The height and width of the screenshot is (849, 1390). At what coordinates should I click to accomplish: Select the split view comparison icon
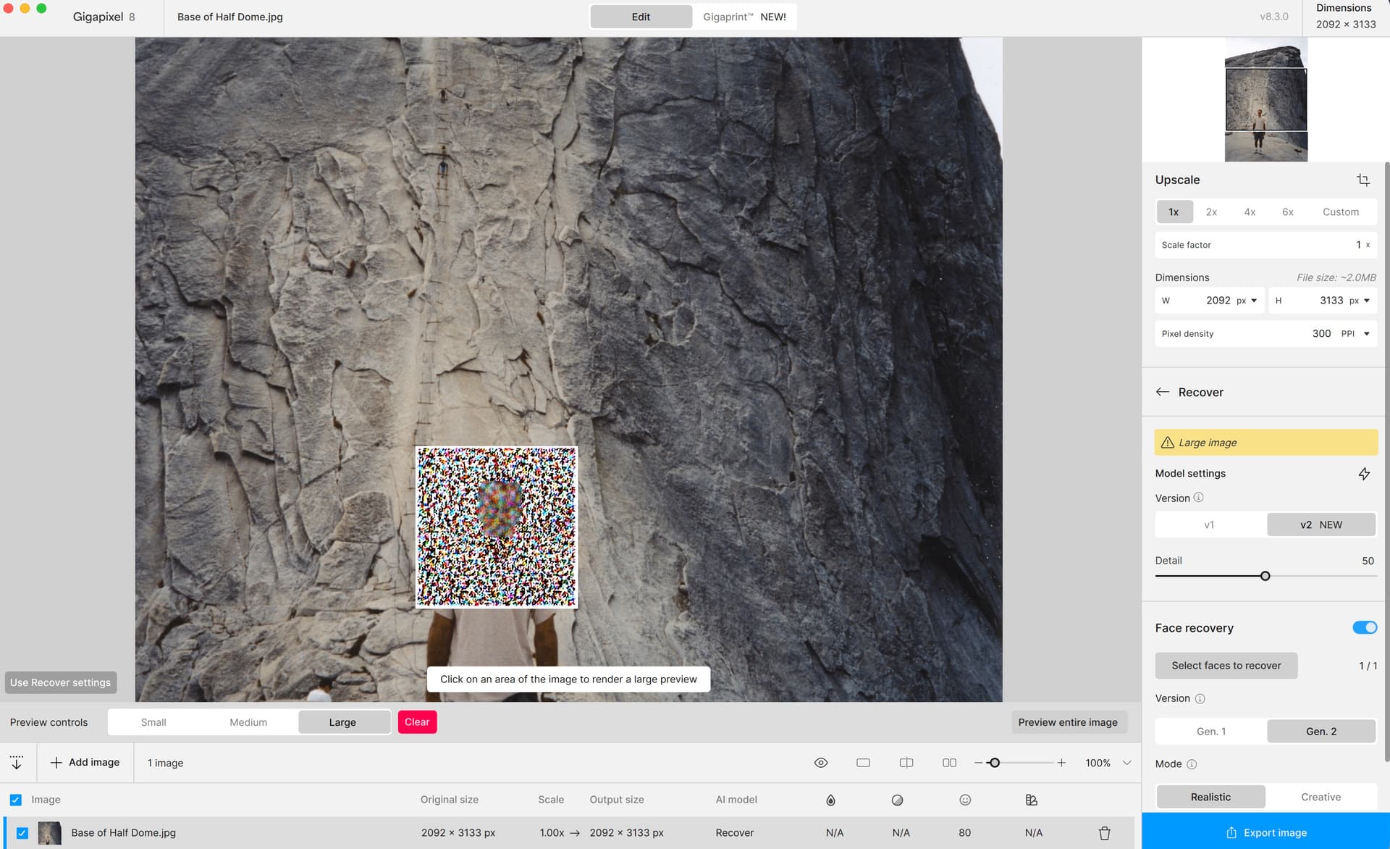(906, 763)
